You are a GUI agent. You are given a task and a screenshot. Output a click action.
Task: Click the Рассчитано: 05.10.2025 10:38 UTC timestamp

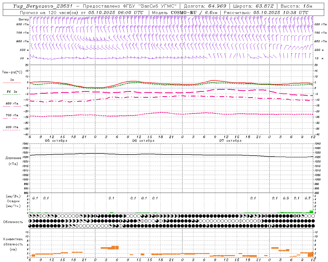pyautogui.click(x=266, y=12)
